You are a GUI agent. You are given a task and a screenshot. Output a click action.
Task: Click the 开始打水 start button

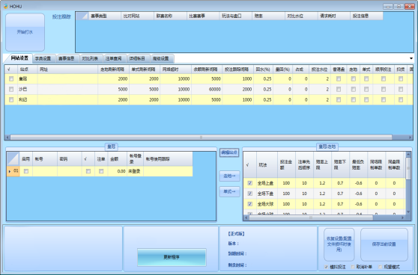[x=25, y=32]
